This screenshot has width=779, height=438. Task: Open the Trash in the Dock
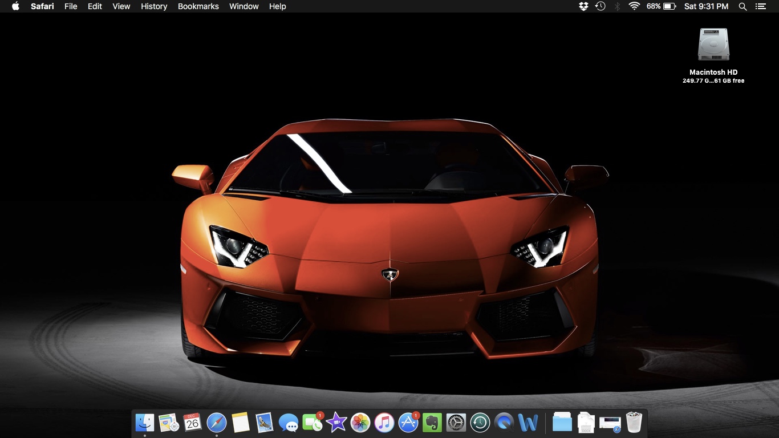pos(634,423)
